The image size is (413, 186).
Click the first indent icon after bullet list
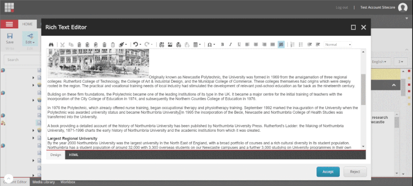[x=309, y=45]
